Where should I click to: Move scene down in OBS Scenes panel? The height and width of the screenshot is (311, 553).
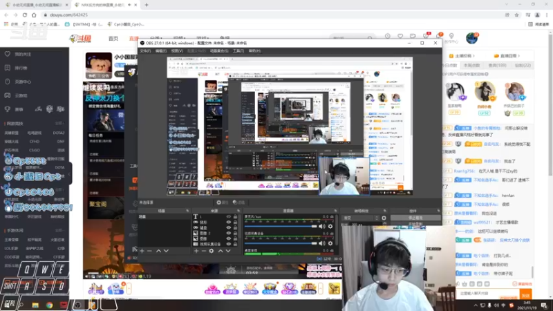(166, 251)
